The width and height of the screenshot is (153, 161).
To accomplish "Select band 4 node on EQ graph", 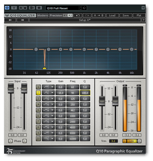I will tap(60, 49).
